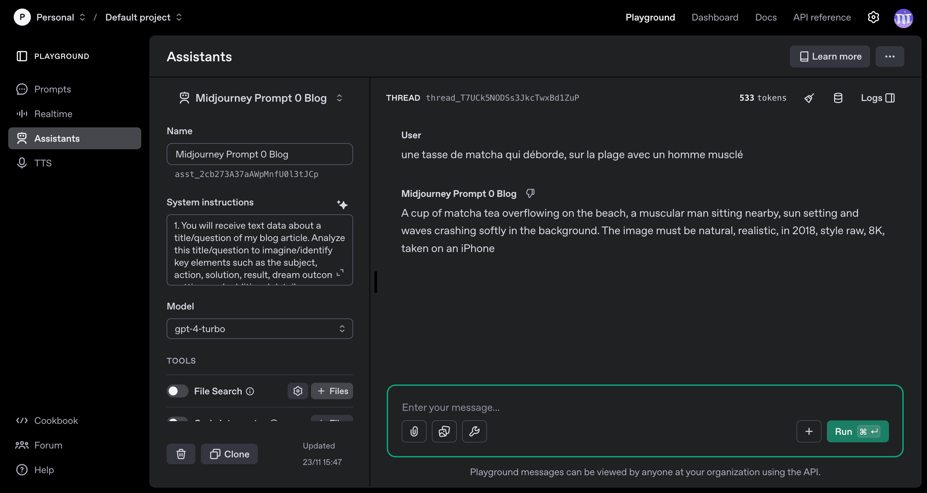Open the Docs page
Image resolution: width=927 pixels, height=493 pixels.
click(x=766, y=17)
